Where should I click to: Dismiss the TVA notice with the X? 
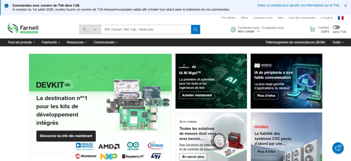[345, 6]
